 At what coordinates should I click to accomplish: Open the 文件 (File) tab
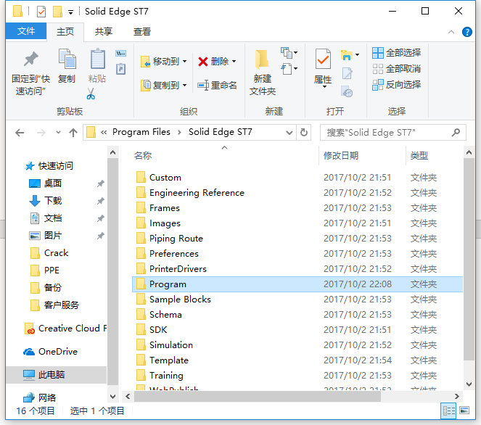[x=26, y=31]
